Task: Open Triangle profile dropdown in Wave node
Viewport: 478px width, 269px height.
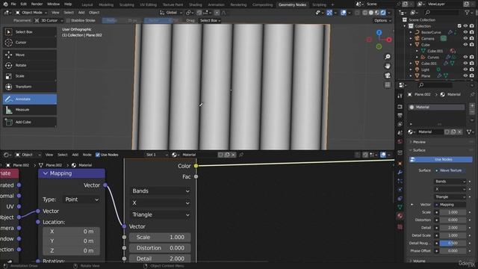Action: [161, 214]
